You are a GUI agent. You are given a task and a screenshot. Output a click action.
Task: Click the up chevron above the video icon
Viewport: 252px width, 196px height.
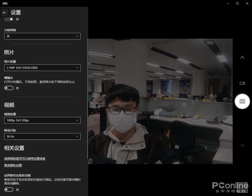[x=242, y=58]
